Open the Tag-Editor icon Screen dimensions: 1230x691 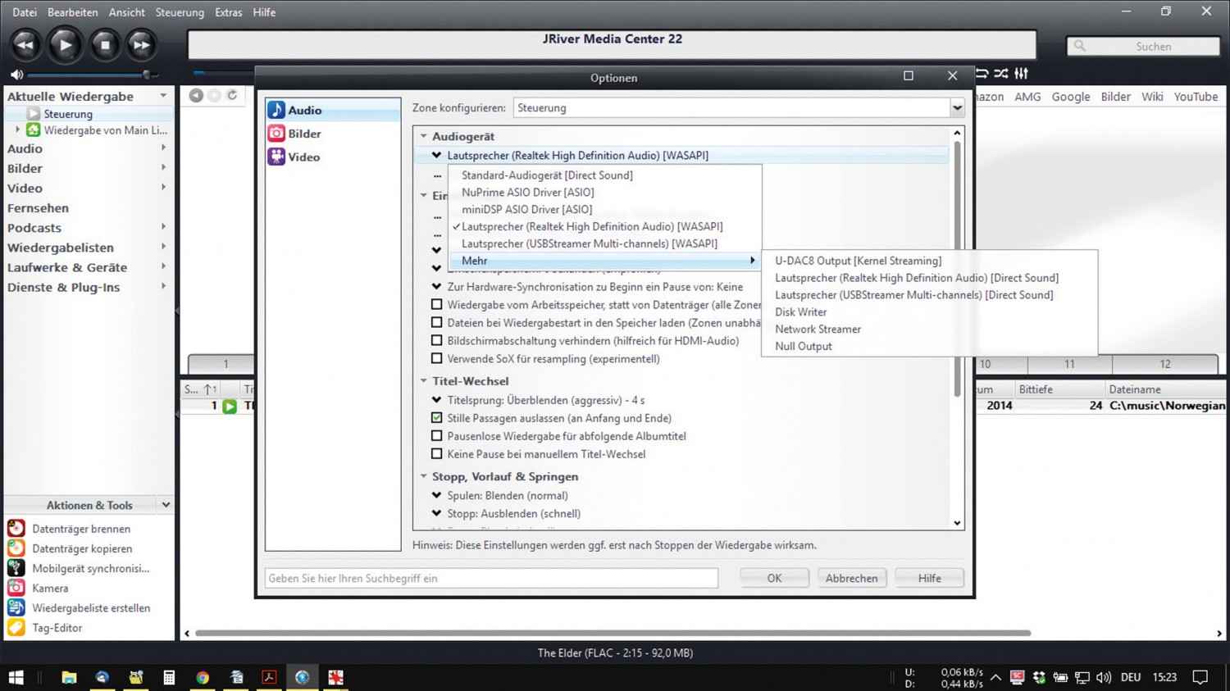(x=16, y=628)
